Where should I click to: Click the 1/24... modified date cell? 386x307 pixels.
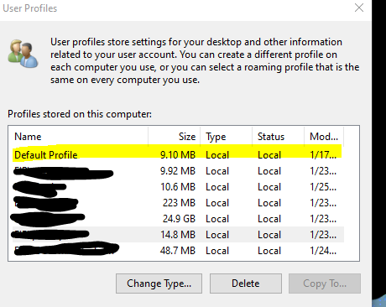pos(323,251)
